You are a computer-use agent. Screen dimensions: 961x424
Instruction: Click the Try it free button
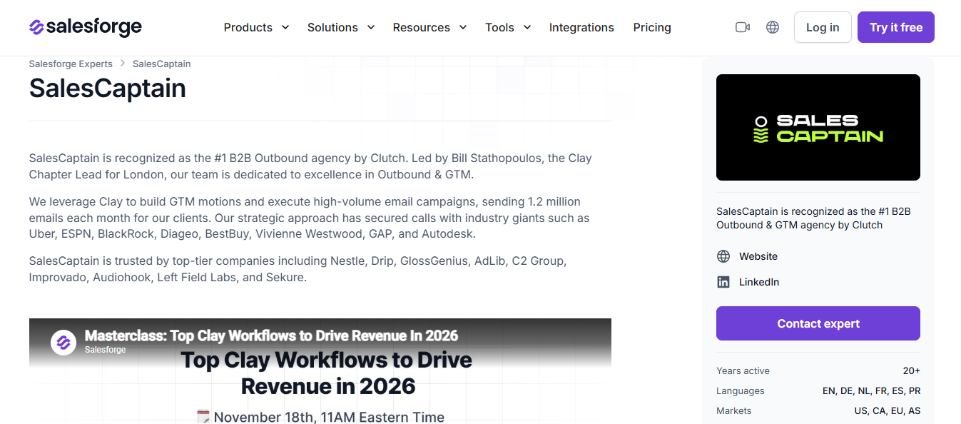pyautogui.click(x=896, y=27)
